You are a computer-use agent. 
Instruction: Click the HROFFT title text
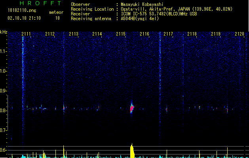pos(40,3)
